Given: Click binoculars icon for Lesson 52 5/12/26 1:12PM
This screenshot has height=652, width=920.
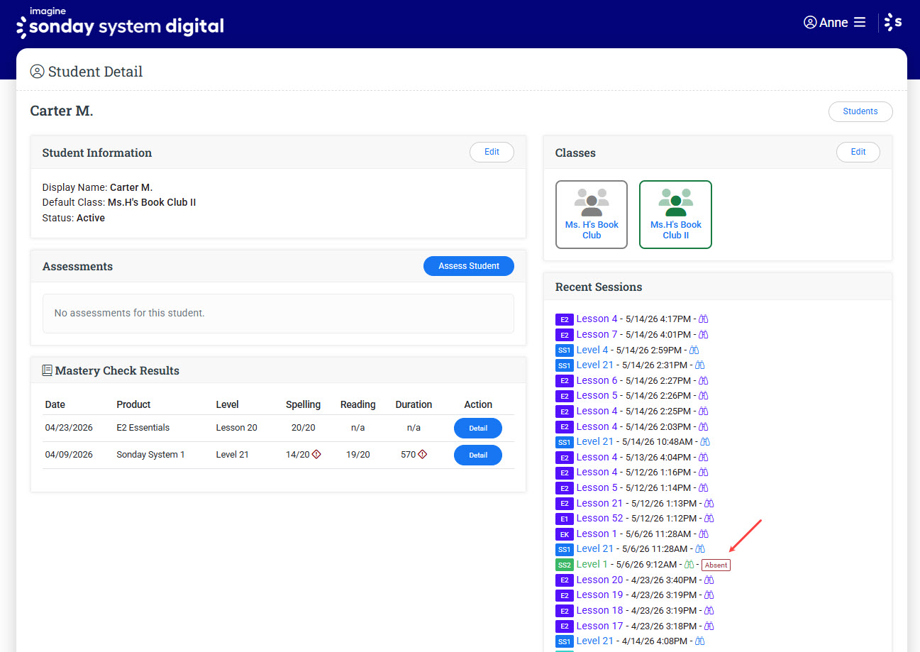Looking at the screenshot, I should (709, 519).
